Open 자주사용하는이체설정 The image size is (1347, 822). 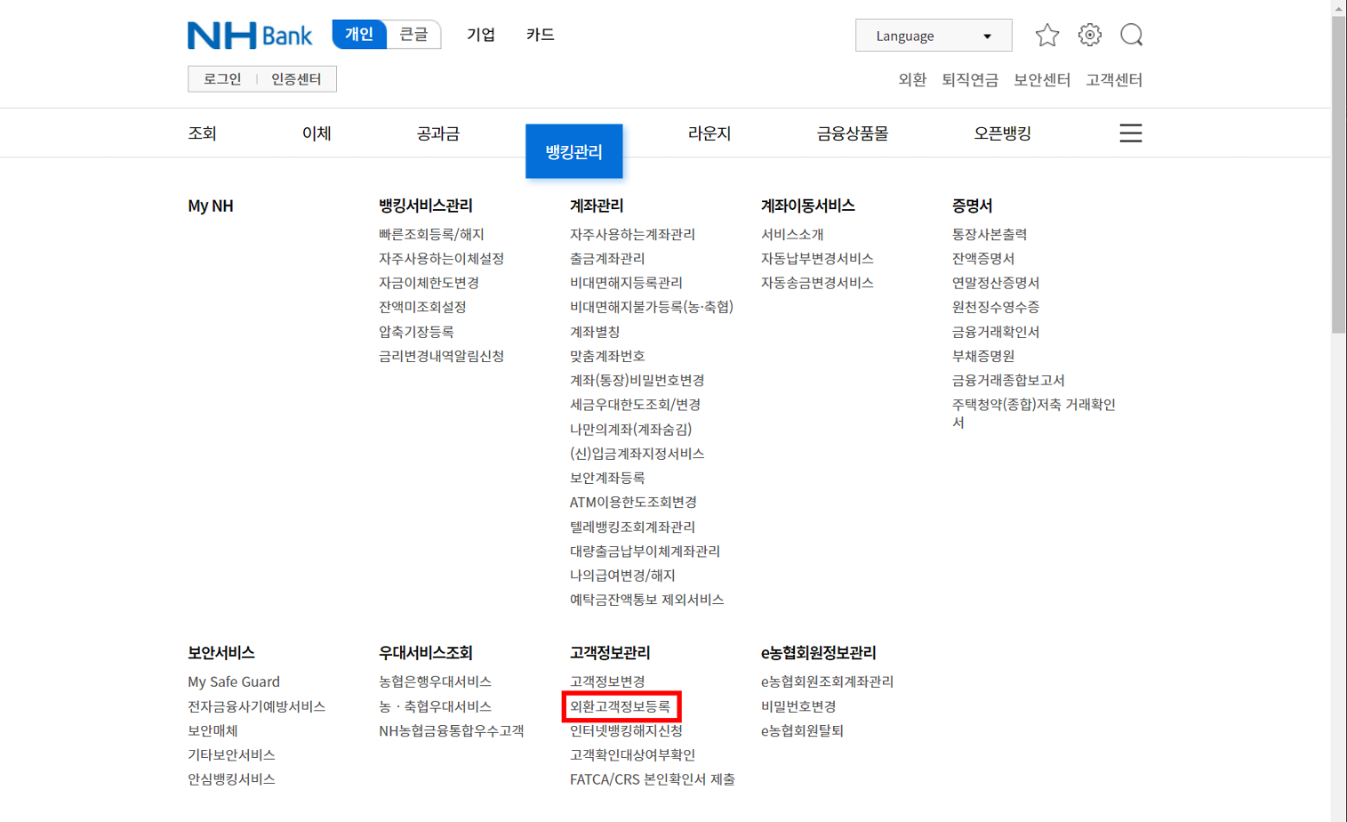pos(441,258)
